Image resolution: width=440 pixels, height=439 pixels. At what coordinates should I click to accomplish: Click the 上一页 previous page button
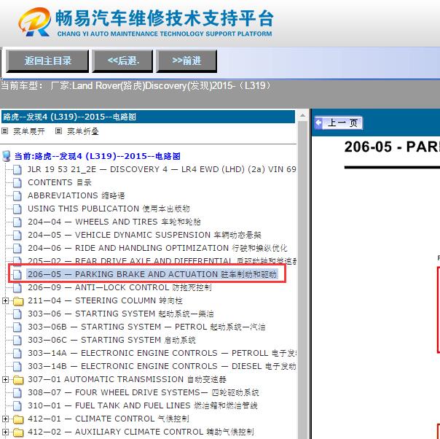click(339, 123)
